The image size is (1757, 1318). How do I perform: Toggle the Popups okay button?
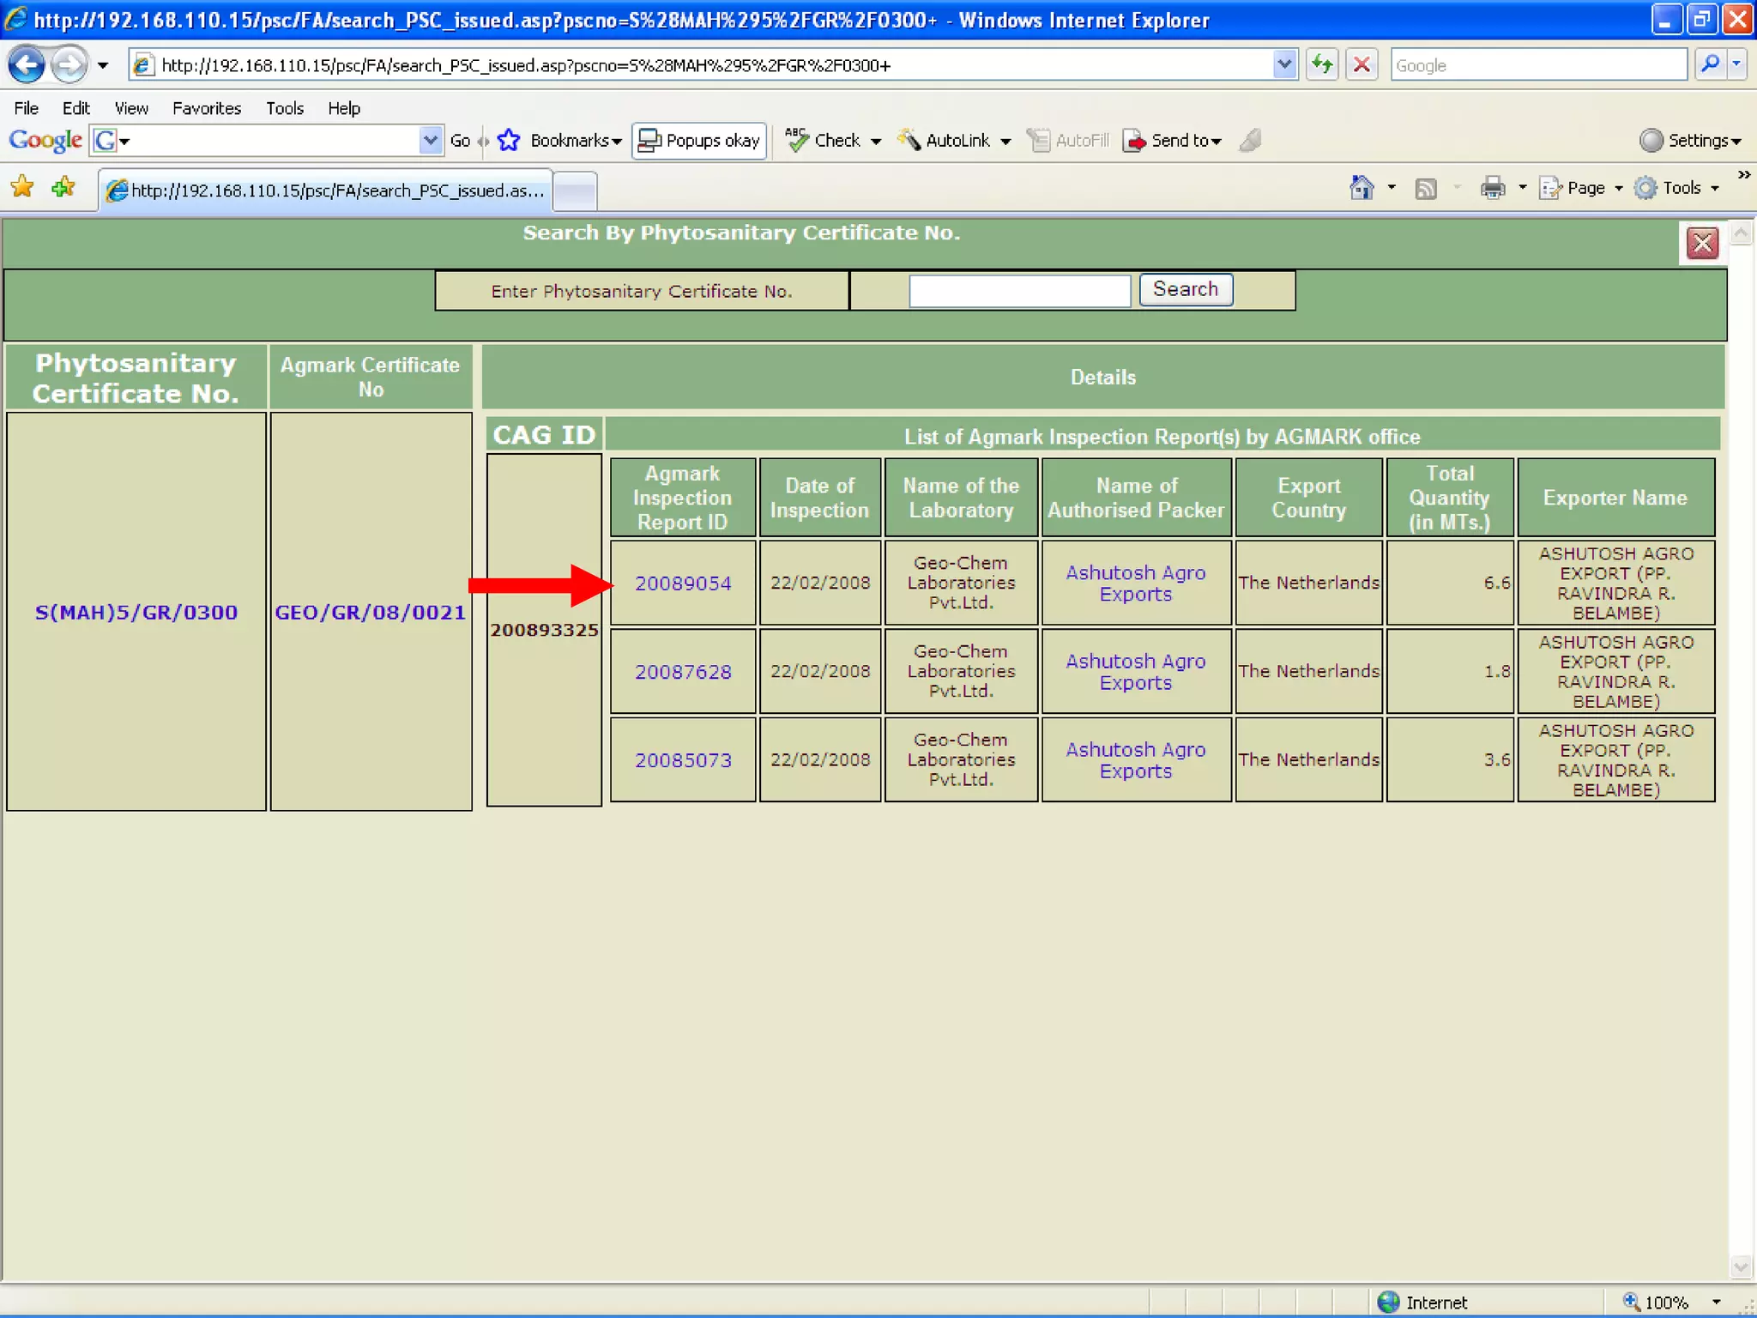click(x=699, y=141)
